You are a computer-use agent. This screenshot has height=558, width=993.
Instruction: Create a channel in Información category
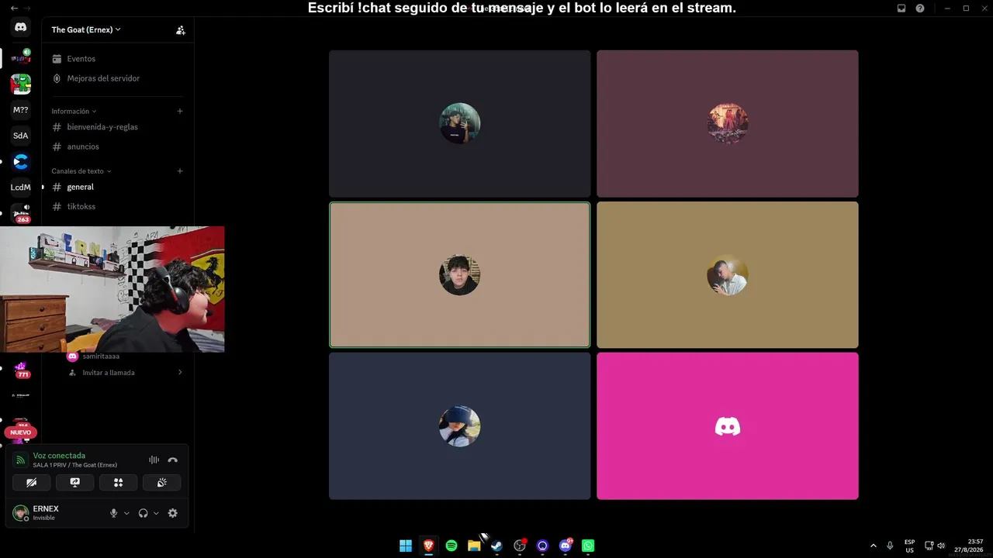(180, 112)
